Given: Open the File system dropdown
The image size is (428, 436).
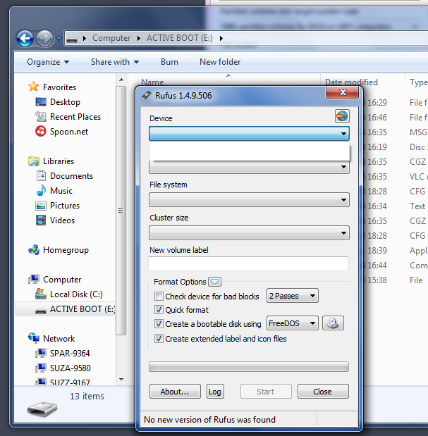Looking at the screenshot, I should 249,199.
